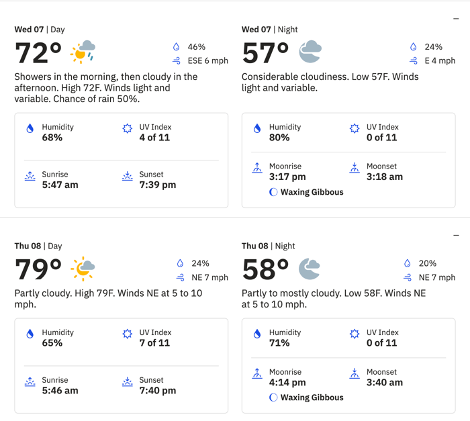The width and height of the screenshot is (470, 421).
Task: Click the Thu 08 sunrise time 5:46 am
Action: pyautogui.click(x=60, y=391)
